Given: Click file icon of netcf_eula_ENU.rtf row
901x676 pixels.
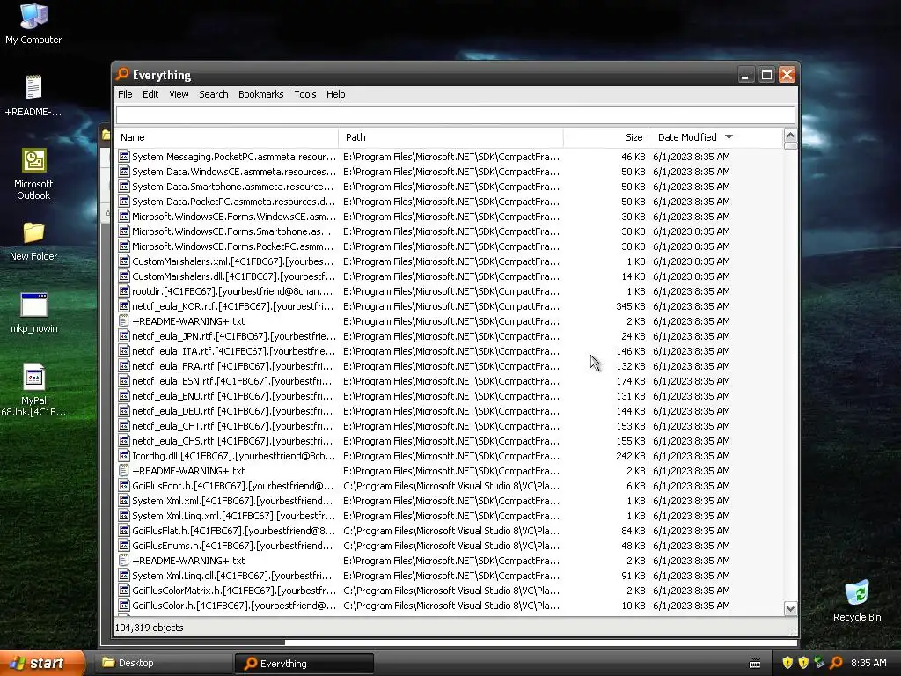Looking at the screenshot, I should click(x=123, y=395).
